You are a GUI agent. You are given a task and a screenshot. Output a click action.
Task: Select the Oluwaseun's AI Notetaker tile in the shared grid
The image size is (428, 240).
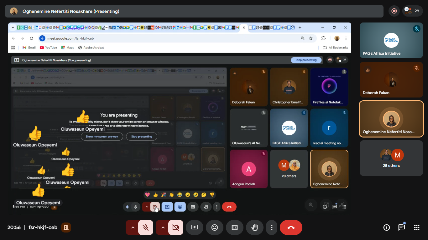(x=249, y=128)
